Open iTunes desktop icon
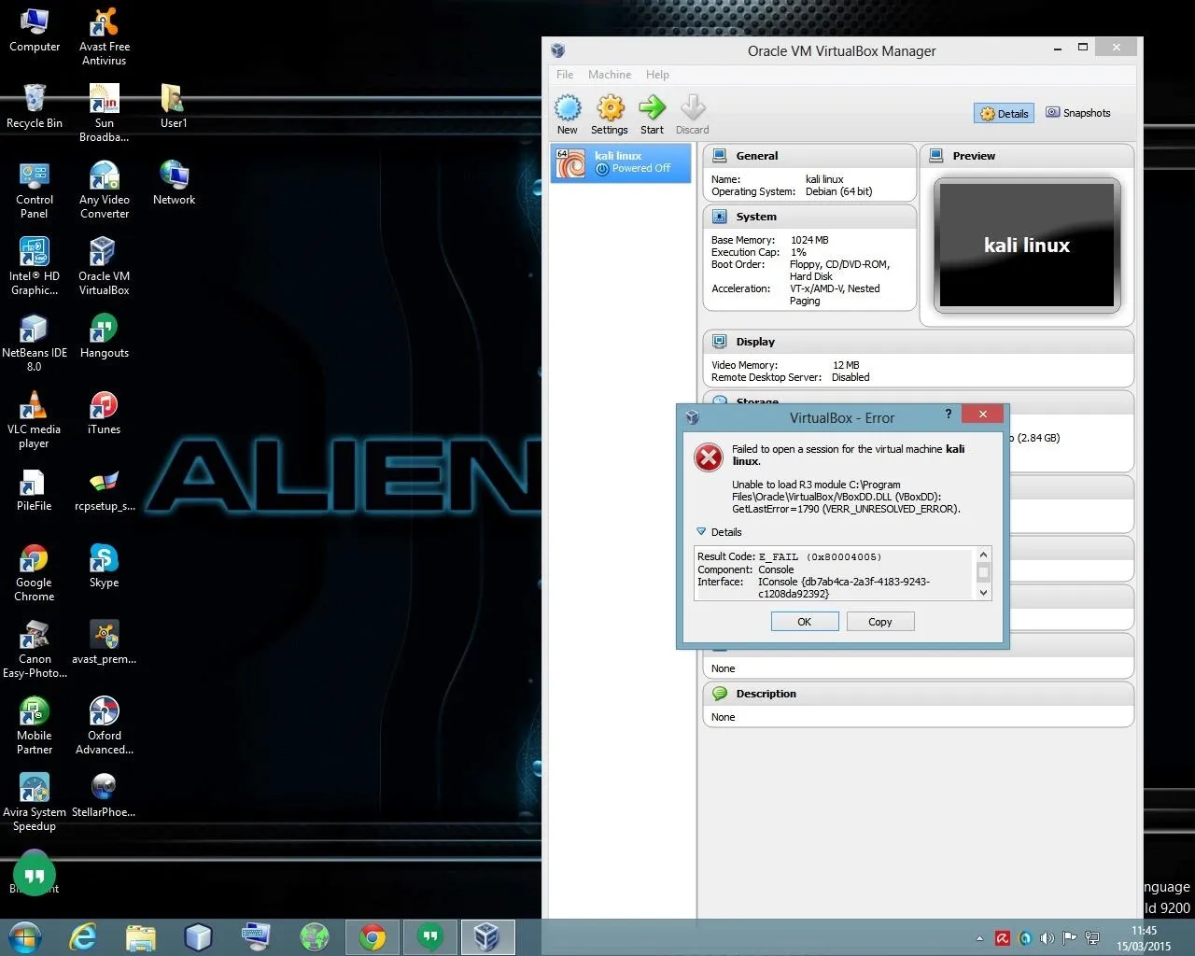This screenshot has height=956, width=1195. [105, 413]
